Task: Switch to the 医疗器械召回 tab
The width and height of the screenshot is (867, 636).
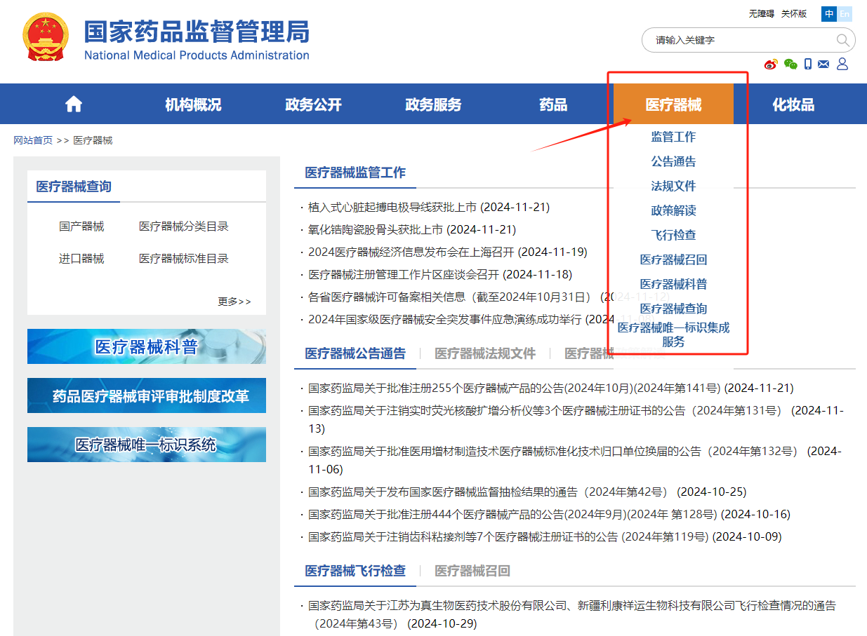Action: pos(472,571)
